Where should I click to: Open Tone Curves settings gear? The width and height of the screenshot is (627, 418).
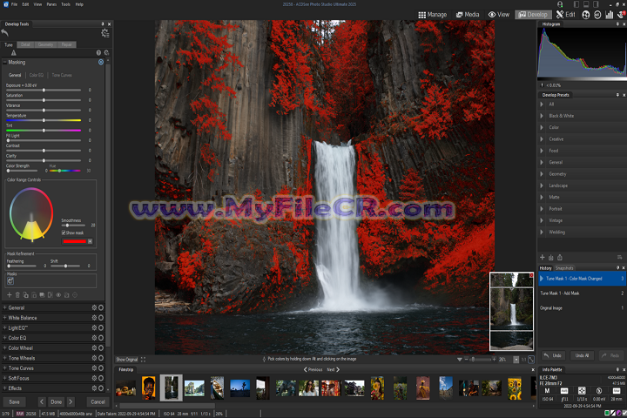94,368
